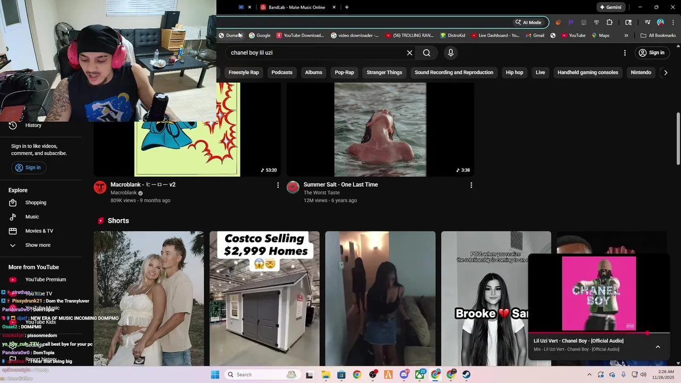
Task: Open the DistroKid bookmark
Action: (x=453, y=36)
